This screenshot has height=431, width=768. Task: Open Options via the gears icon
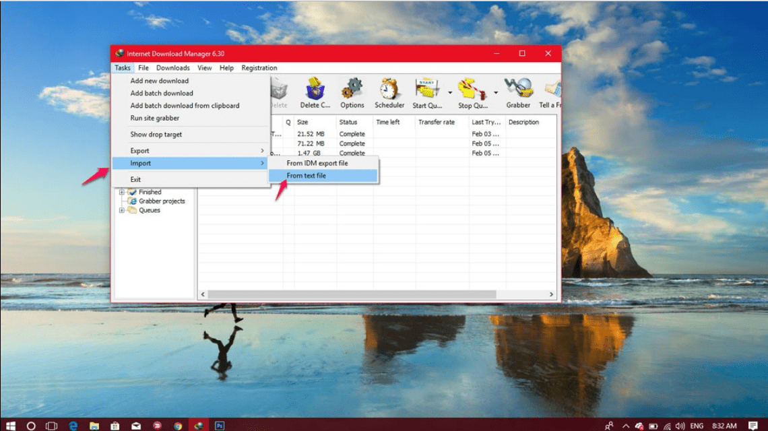click(x=352, y=92)
